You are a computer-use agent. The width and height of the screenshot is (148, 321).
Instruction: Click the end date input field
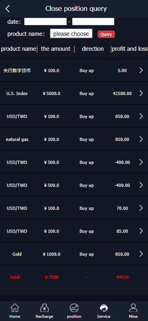coord(93,21)
